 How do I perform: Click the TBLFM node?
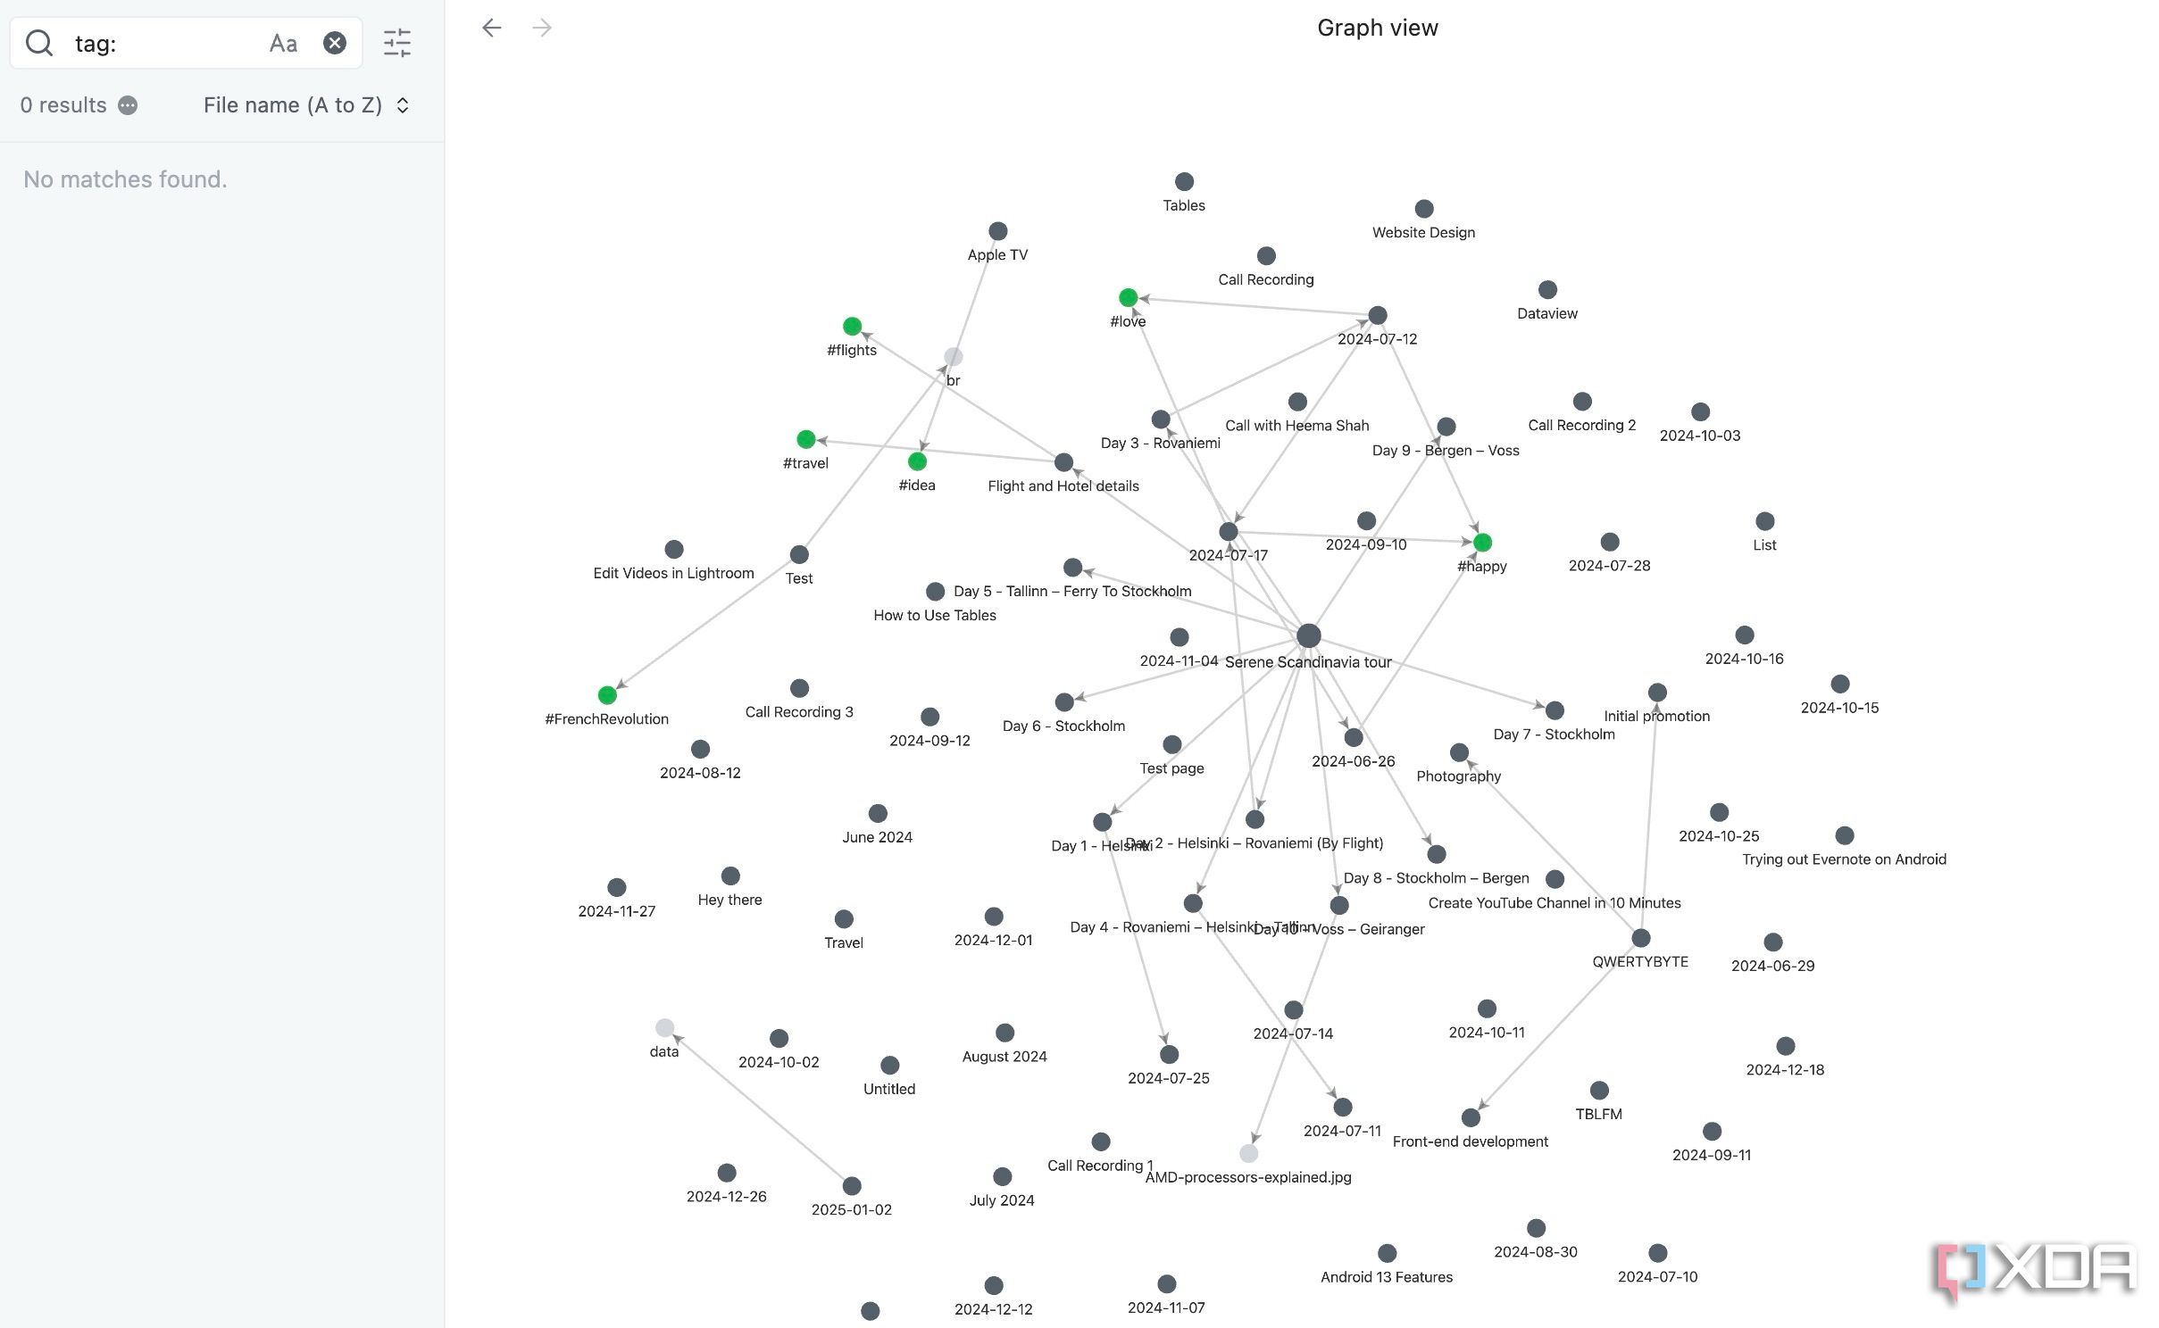coord(1599,1091)
